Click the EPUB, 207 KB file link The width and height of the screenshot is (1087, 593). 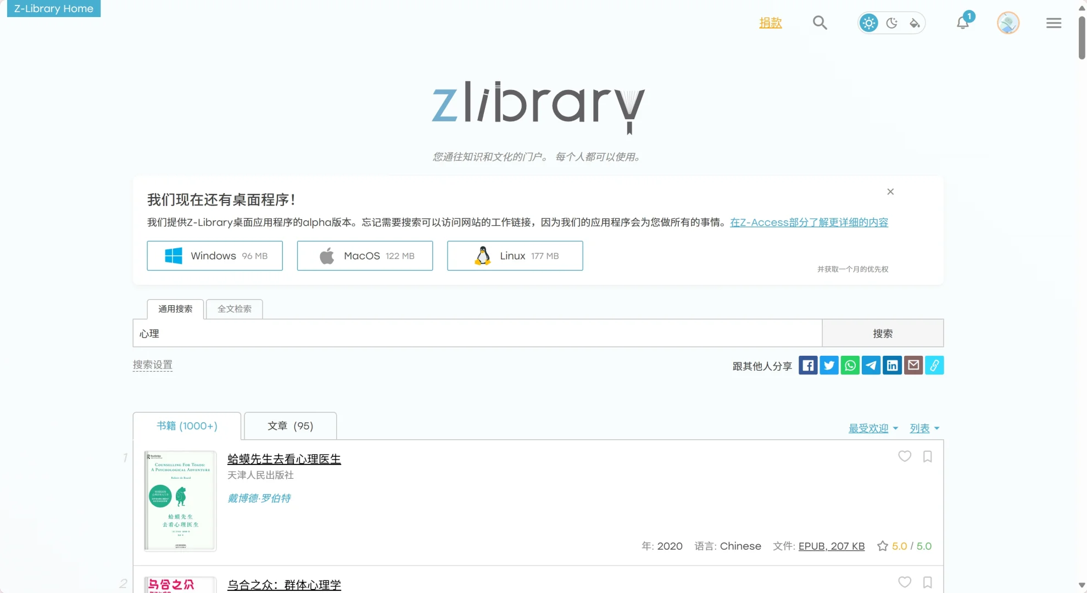pos(832,546)
